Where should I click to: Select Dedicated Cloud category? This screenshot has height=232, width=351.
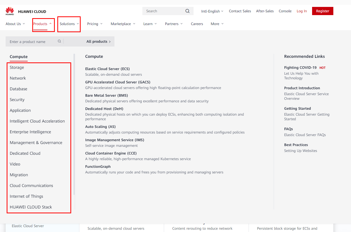click(x=25, y=153)
